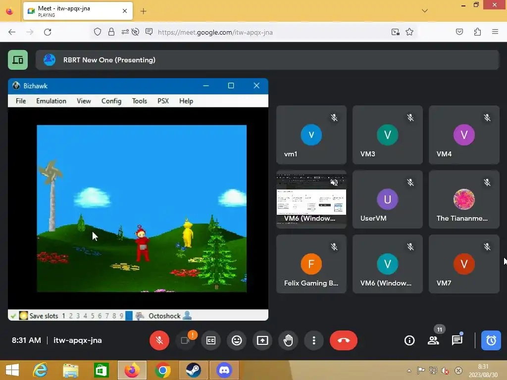Open the chat with everyone panel
507x380 pixels.
(457, 340)
